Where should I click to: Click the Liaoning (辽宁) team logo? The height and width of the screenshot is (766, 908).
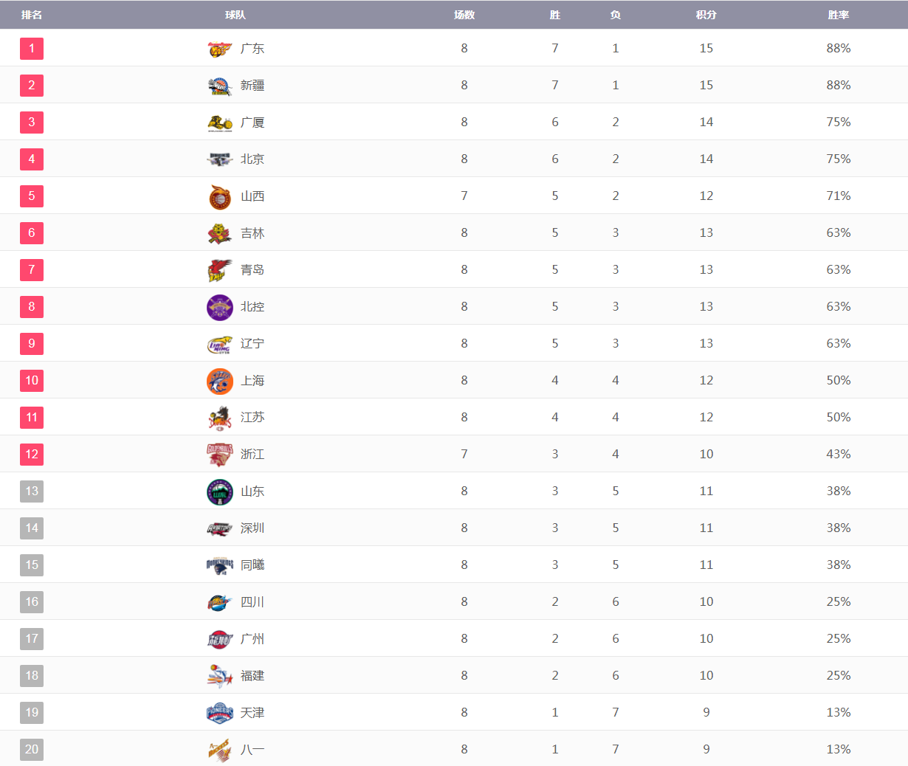coord(219,345)
